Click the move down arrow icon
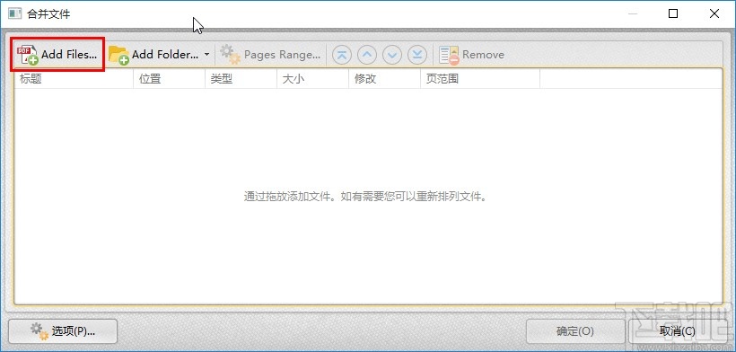 click(392, 55)
